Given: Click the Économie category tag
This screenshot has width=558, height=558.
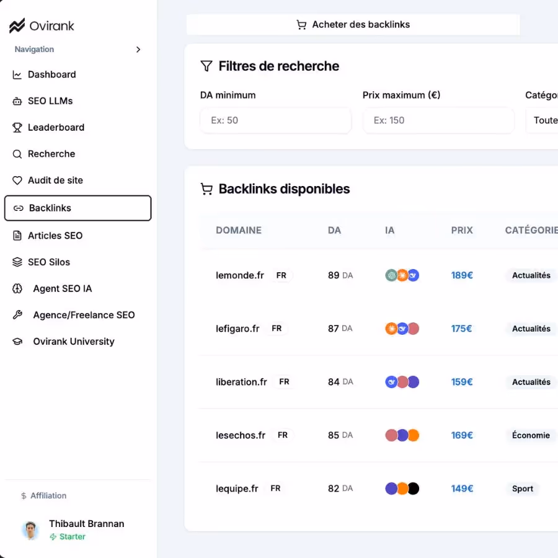Looking at the screenshot, I should tap(531, 436).
